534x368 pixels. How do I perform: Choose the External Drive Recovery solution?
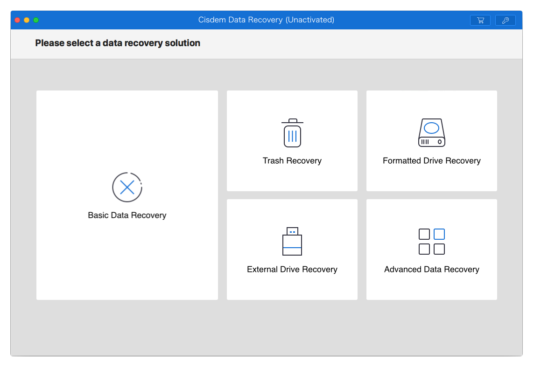(292, 249)
